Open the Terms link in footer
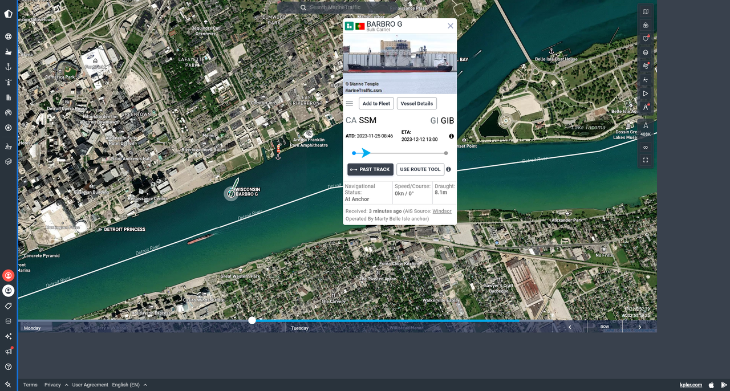Screen dimensions: 730x391 (x=30, y=385)
